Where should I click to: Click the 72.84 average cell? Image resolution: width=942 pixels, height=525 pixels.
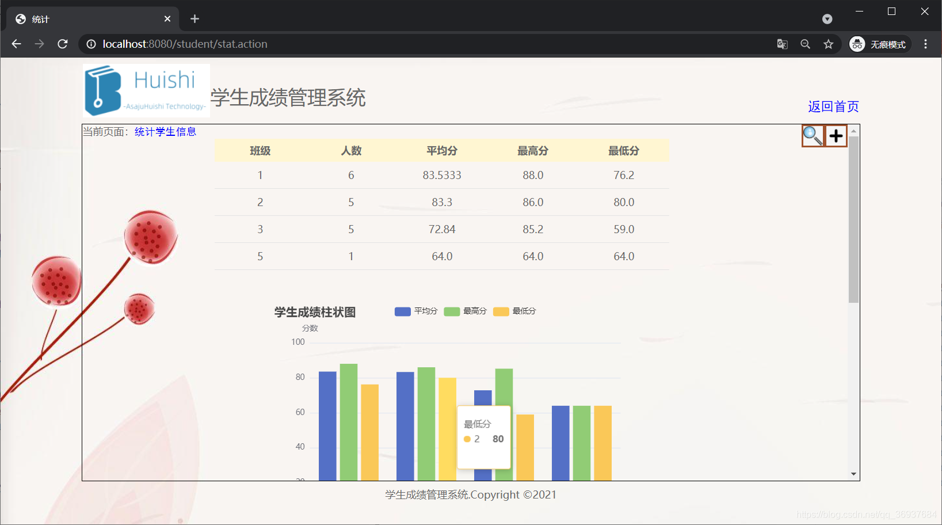(x=442, y=229)
